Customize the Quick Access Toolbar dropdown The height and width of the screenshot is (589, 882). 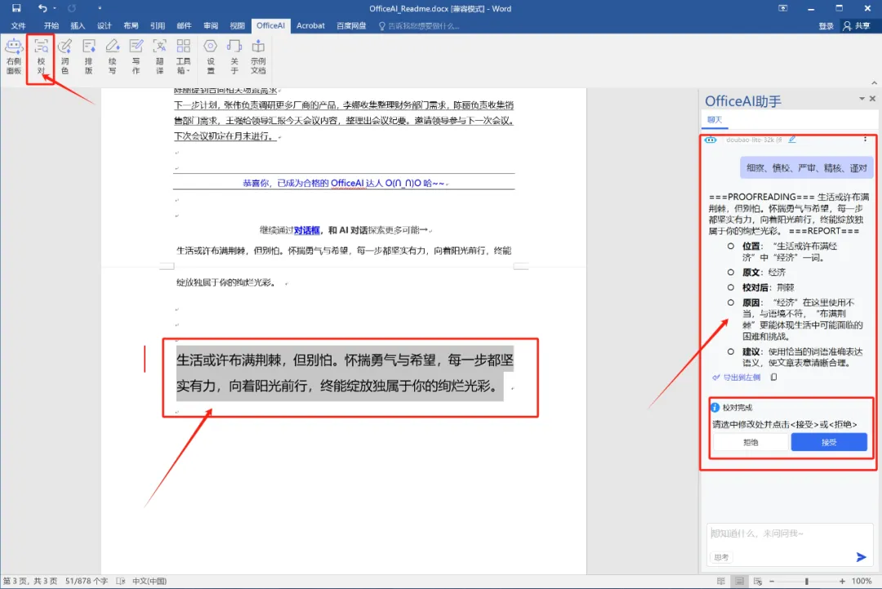point(100,8)
